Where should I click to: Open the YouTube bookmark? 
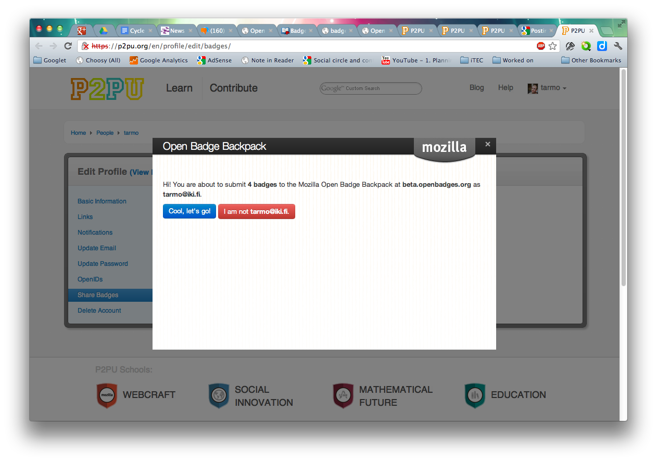click(x=416, y=60)
